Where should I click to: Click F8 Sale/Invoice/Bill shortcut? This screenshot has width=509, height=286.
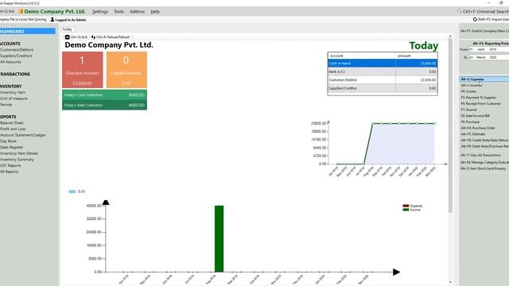pos(476,116)
